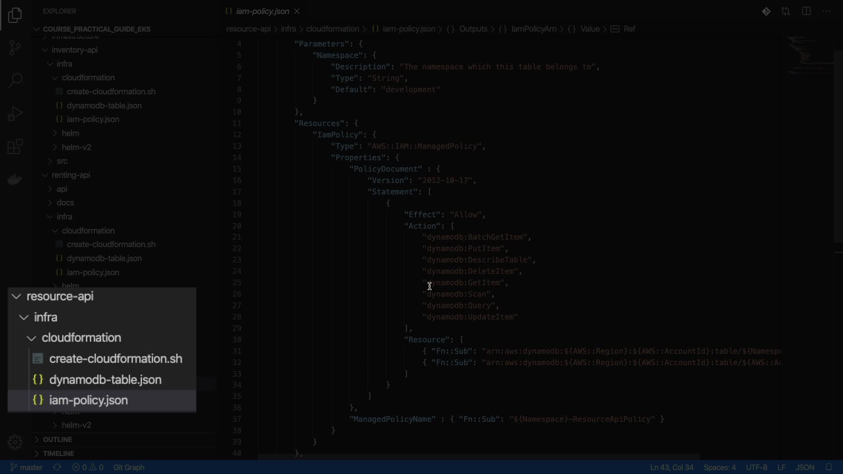
Task: Expand the OUTLINE section
Action: 57,439
